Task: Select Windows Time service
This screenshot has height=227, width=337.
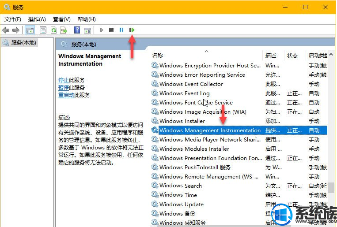Action: point(239,195)
